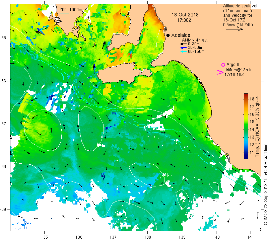Click the IMOS copyright timestamp text

tap(265, 184)
